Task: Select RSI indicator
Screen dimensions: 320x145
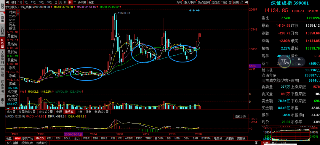Action: [58, 138]
